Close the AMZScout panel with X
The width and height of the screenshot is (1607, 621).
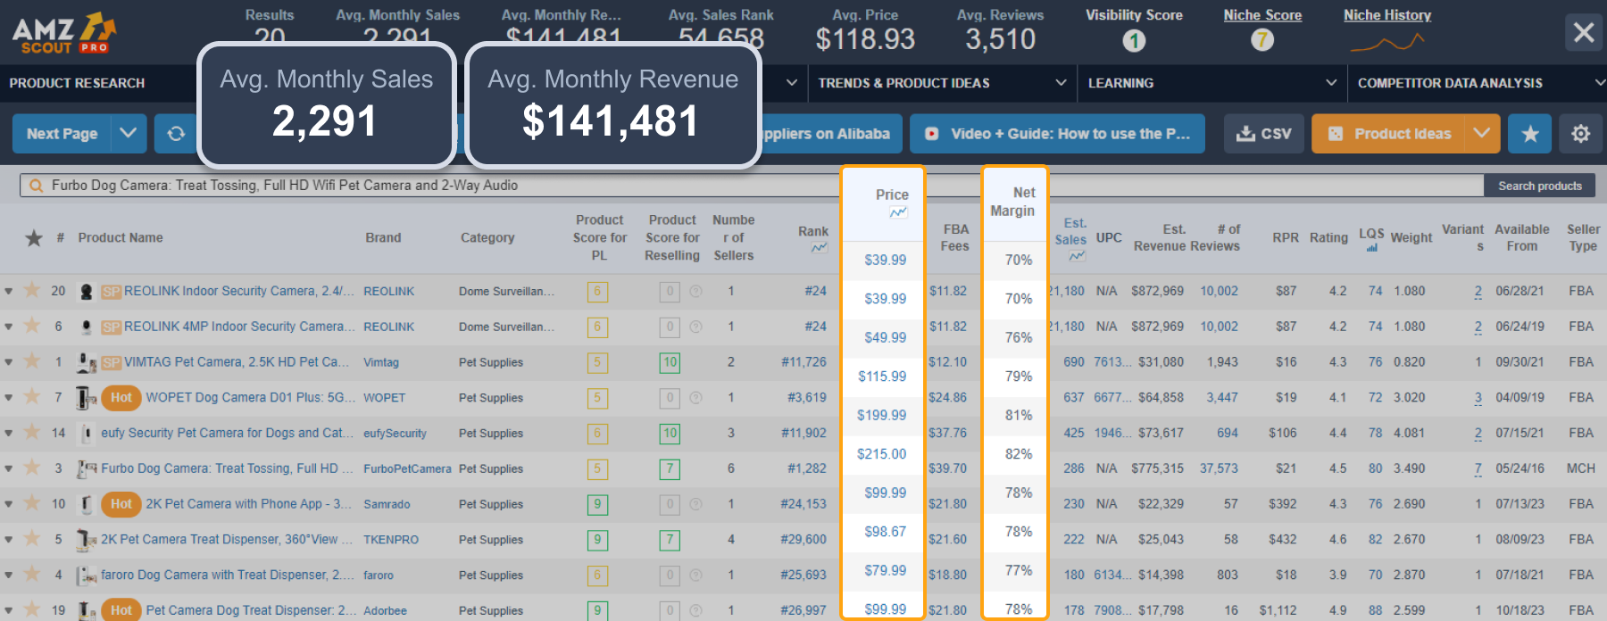click(1584, 33)
